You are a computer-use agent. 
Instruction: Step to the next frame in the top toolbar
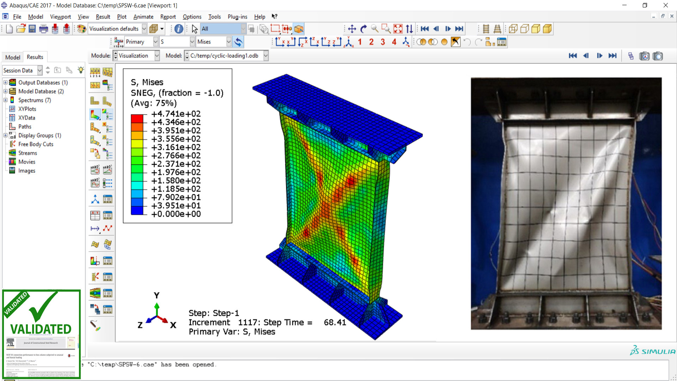(x=448, y=29)
